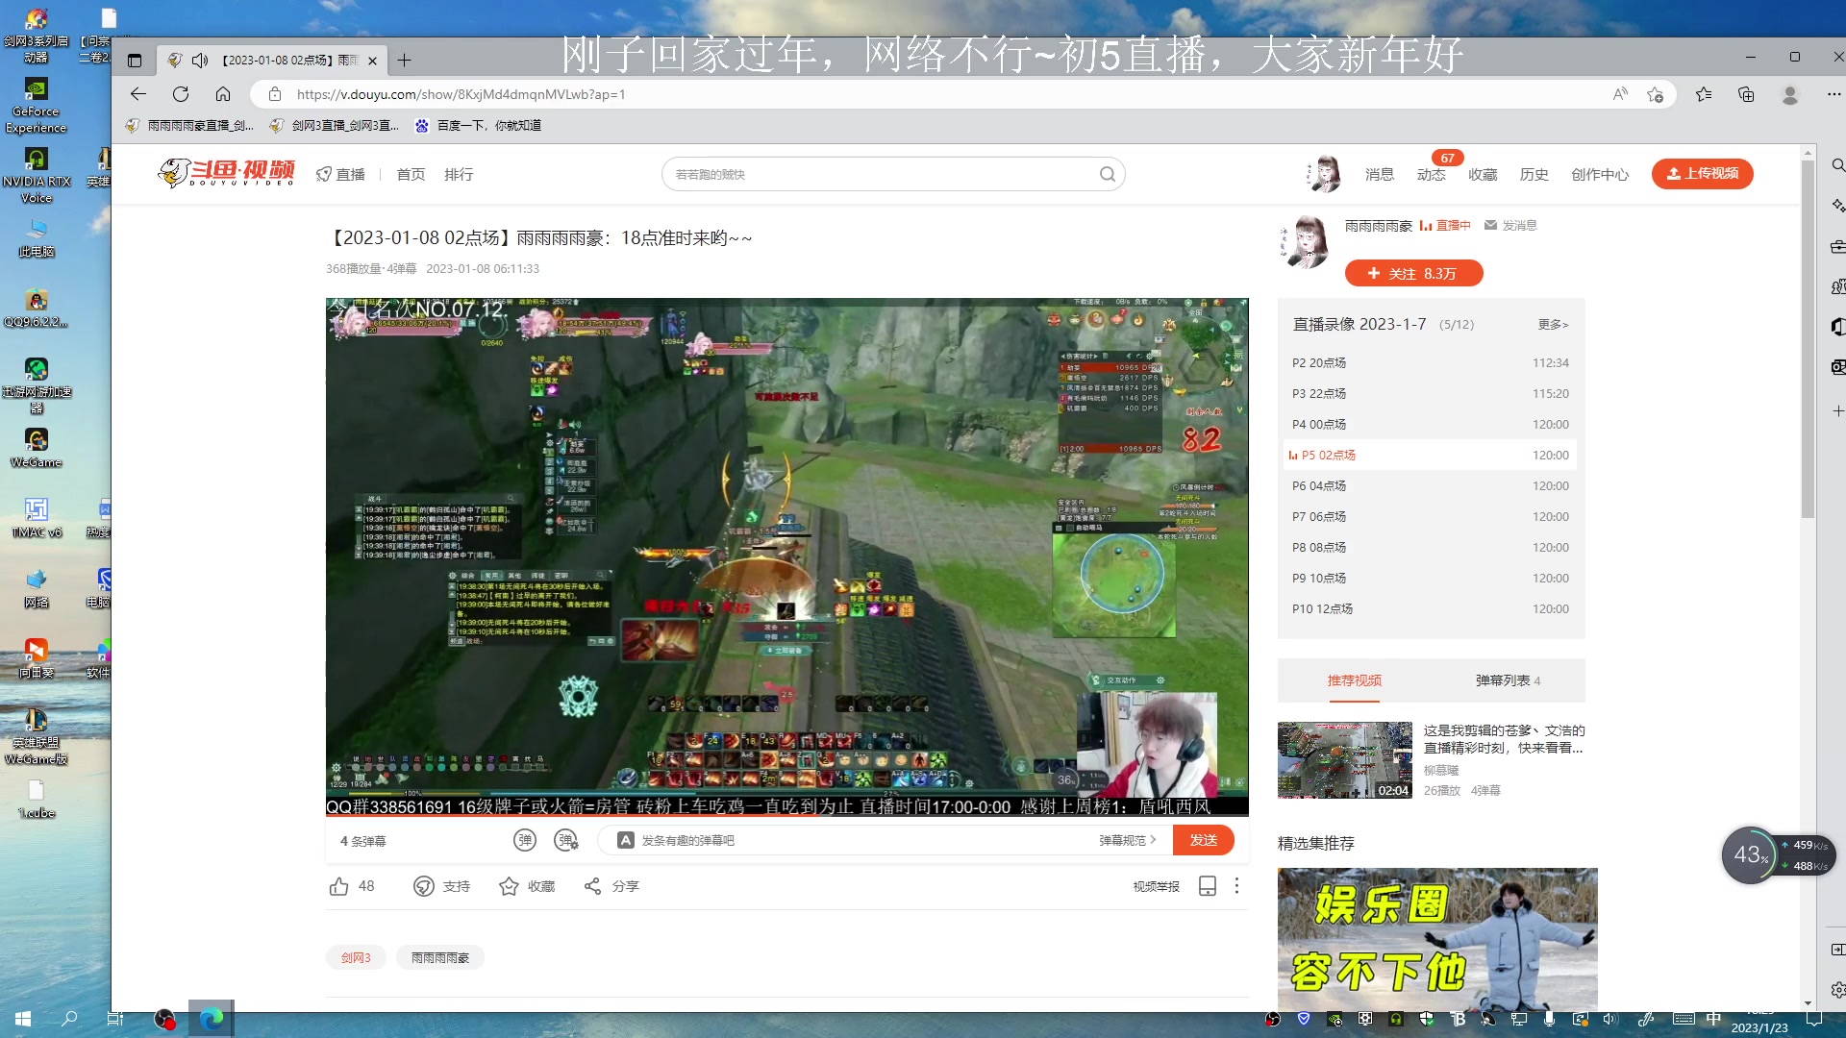Viewport: 1846px width, 1038px height.
Task: Toggle danmaku display on video
Action: tap(524, 840)
